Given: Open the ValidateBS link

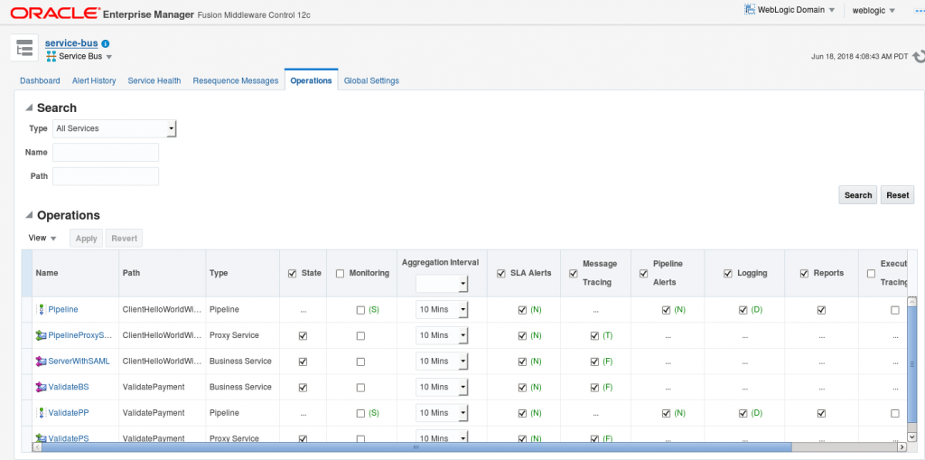Looking at the screenshot, I should coord(69,387).
